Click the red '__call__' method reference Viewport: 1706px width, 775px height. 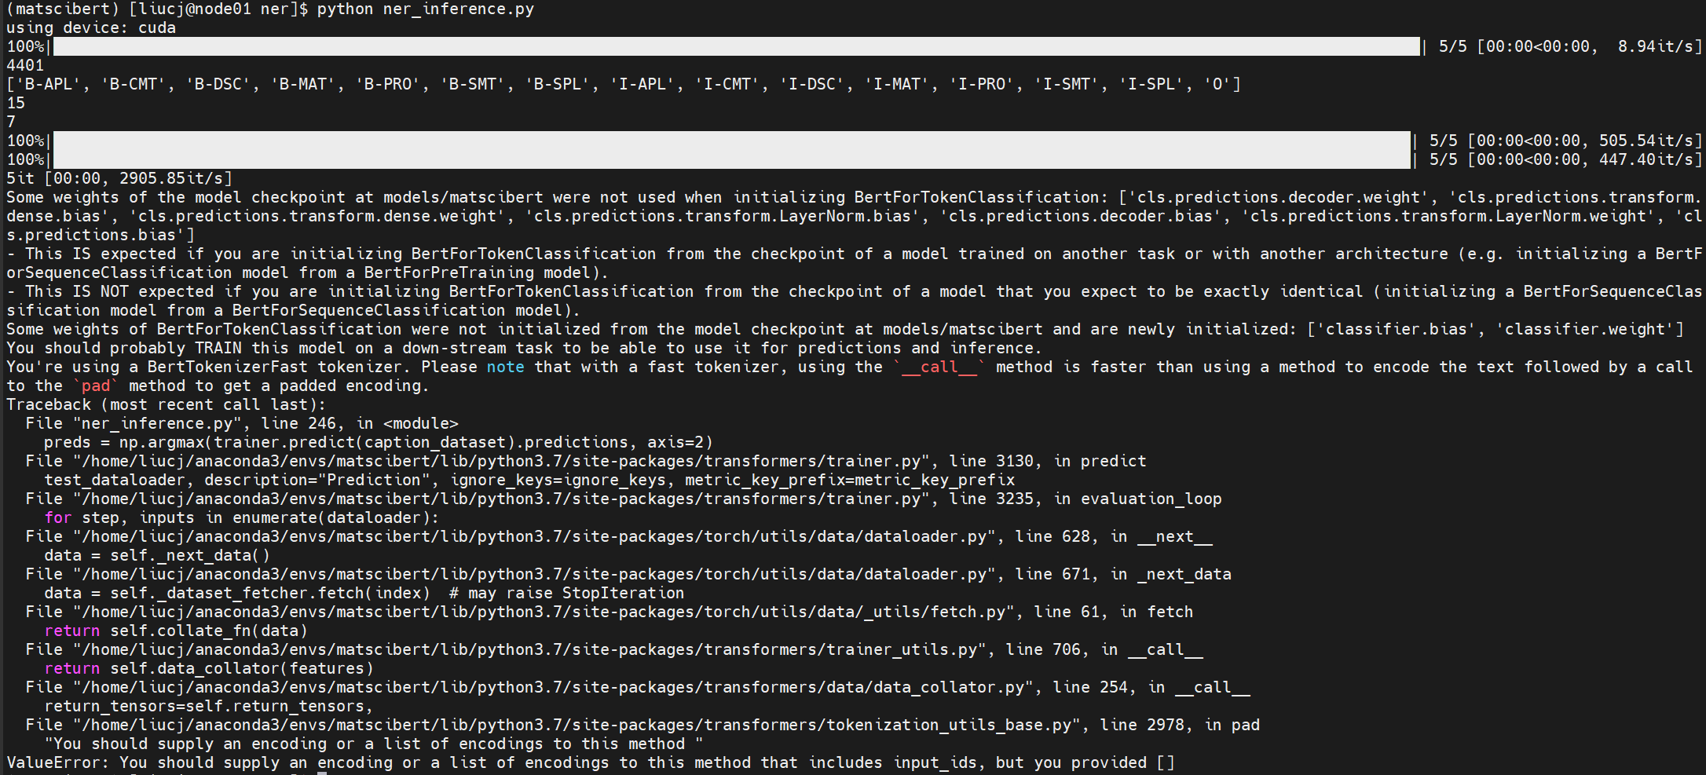(939, 367)
